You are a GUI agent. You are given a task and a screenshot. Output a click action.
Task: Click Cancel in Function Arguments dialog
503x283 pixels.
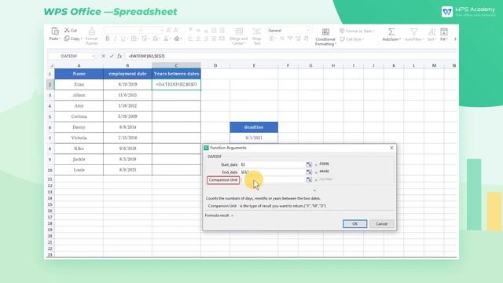[381, 223]
